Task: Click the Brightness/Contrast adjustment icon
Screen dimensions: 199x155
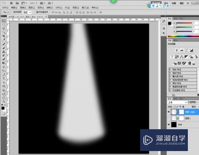Action: (x=177, y=50)
